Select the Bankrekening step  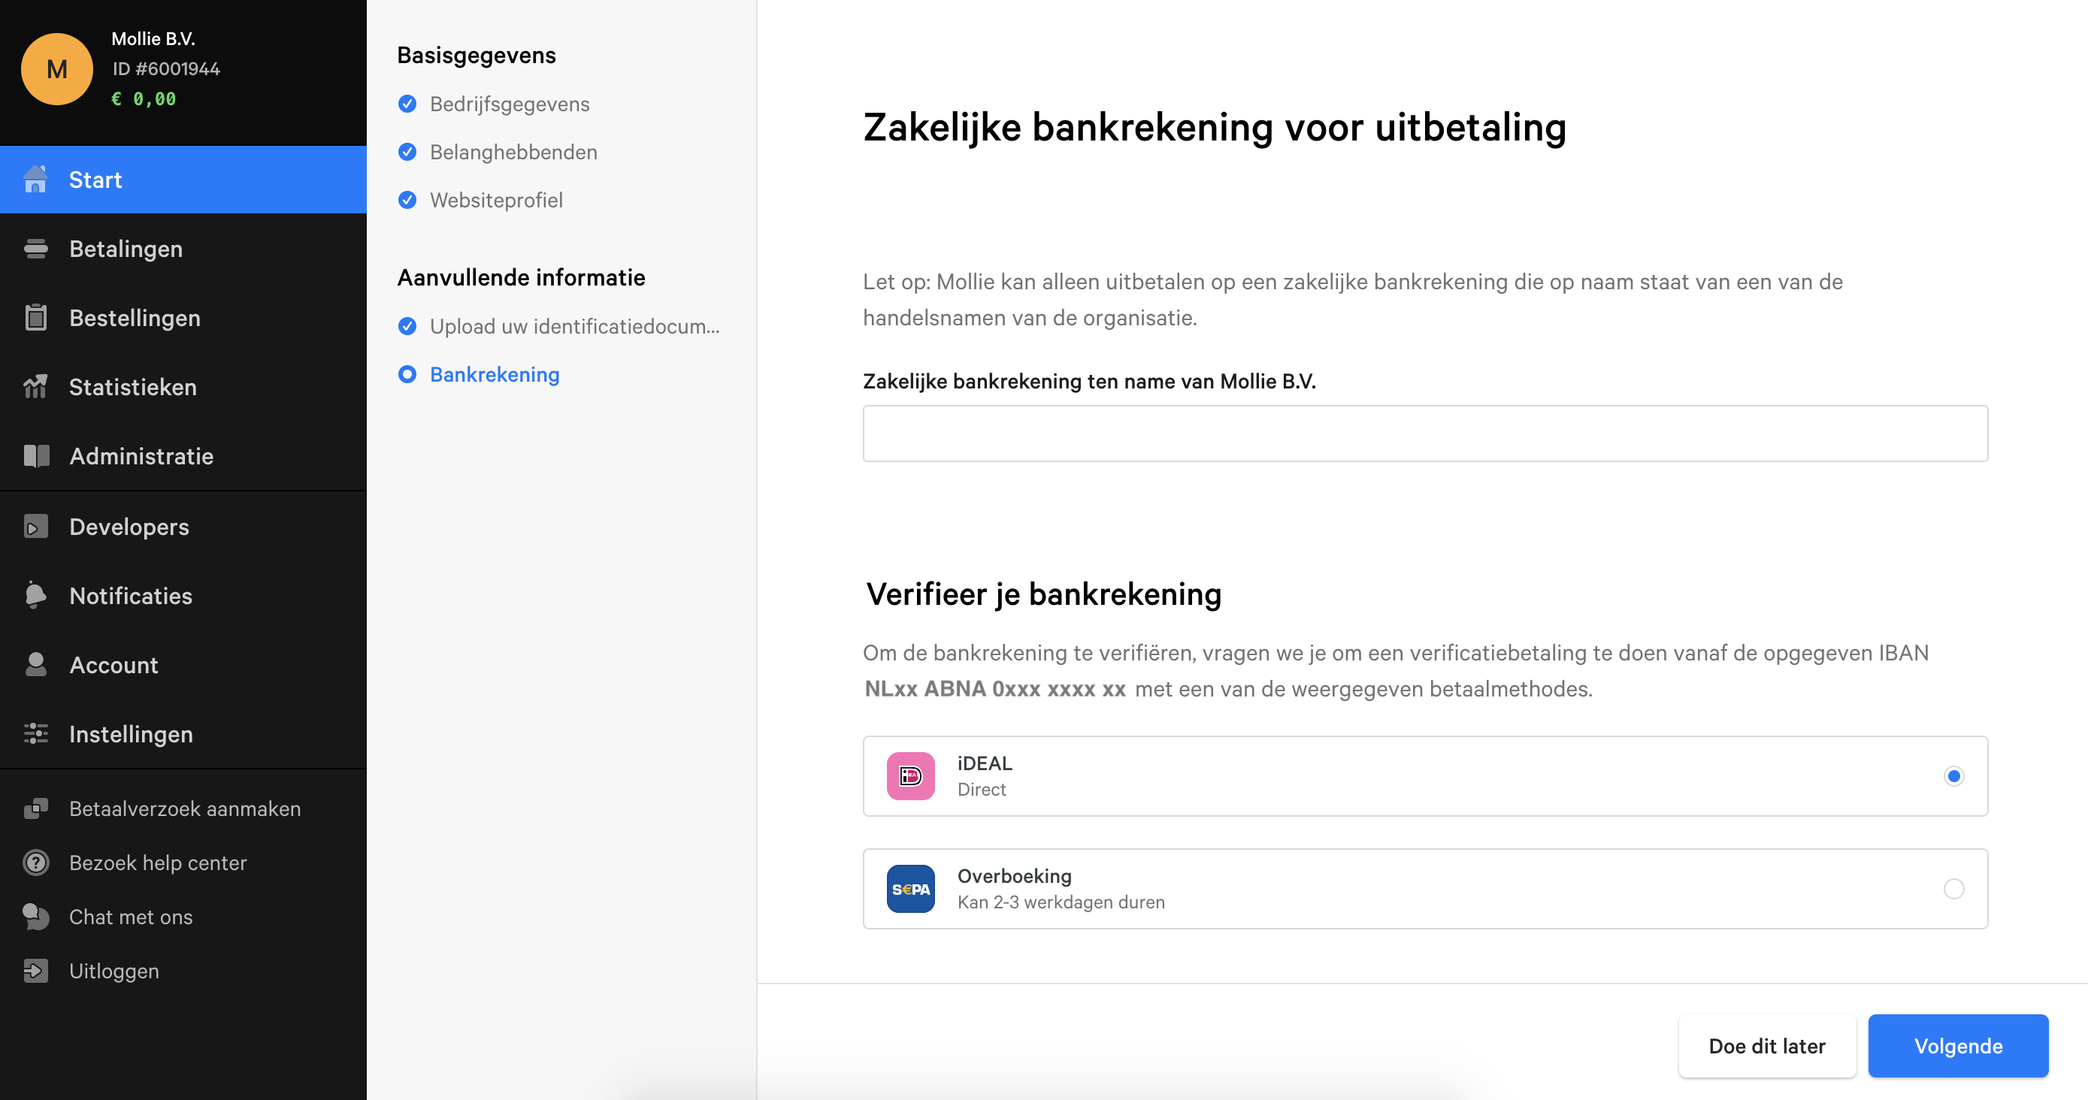click(x=495, y=374)
